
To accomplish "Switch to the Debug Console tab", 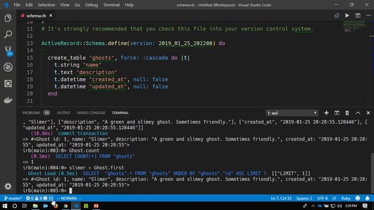I will tap(91, 113).
